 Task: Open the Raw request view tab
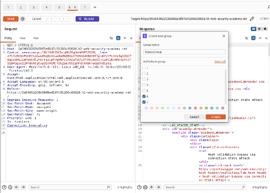[x=23, y=38]
